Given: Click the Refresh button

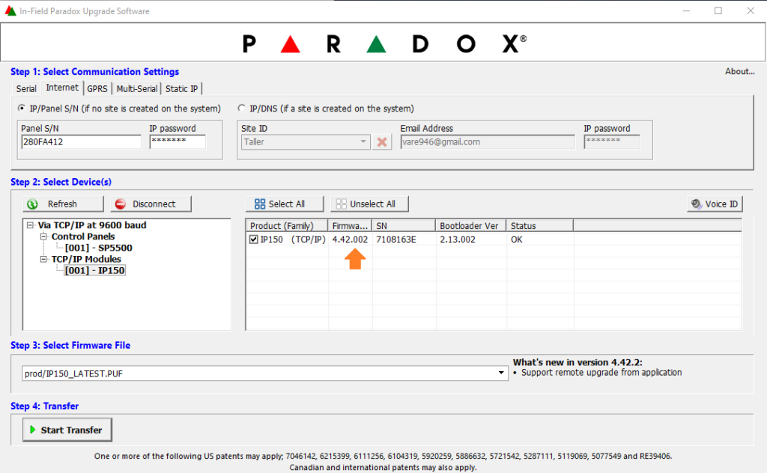Looking at the screenshot, I should pyautogui.click(x=63, y=204).
